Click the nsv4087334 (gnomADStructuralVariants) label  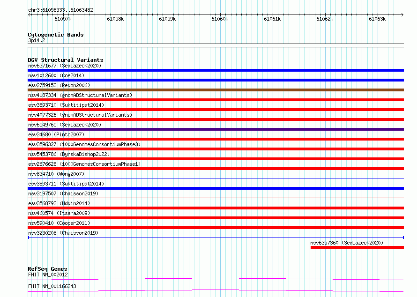pos(80,95)
